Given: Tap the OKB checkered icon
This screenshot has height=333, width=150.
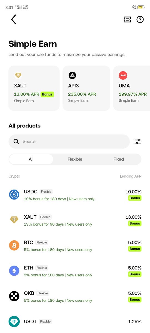Looking at the screenshot, I should pos(14,296).
